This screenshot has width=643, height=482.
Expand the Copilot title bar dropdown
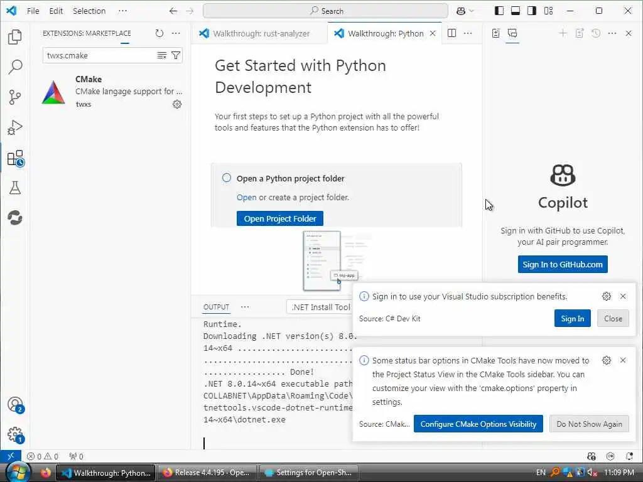tap(471, 11)
